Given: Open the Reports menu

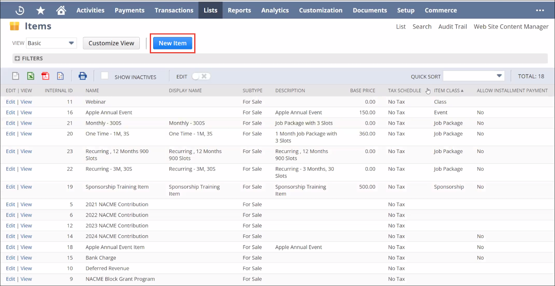Looking at the screenshot, I should (239, 10).
